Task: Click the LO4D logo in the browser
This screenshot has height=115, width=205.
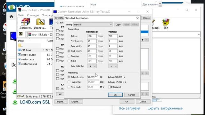Action: [19, 7]
